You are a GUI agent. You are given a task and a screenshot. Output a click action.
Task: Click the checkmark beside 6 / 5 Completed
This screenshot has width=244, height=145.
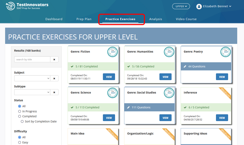pos(185,107)
